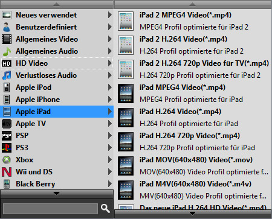Choose iPad 2 H.264 720p Video für TV(*.mp4)
This screenshot has width=272, height=219.
pyautogui.click(x=204, y=63)
